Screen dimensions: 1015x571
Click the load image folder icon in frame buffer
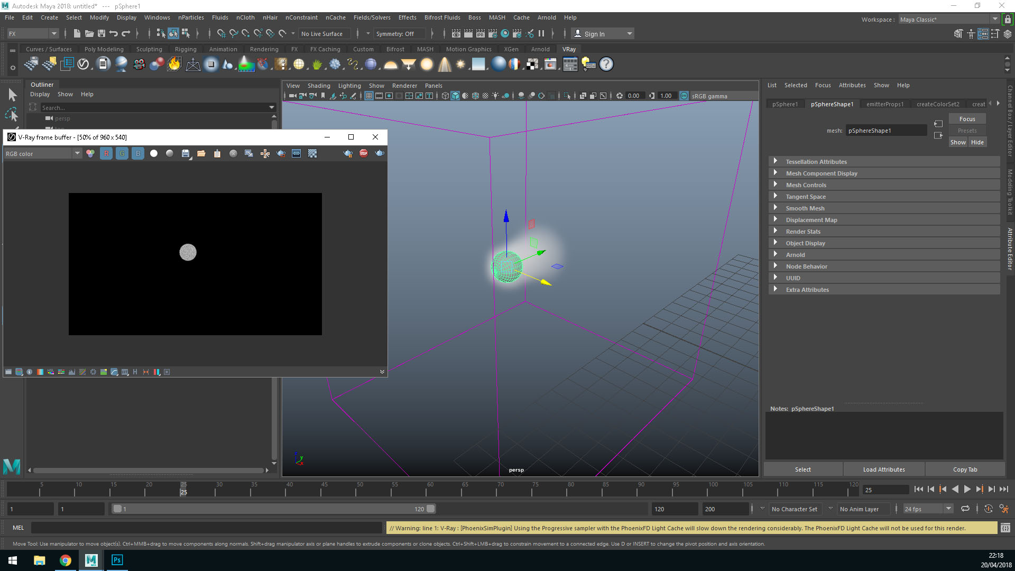click(201, 153)
